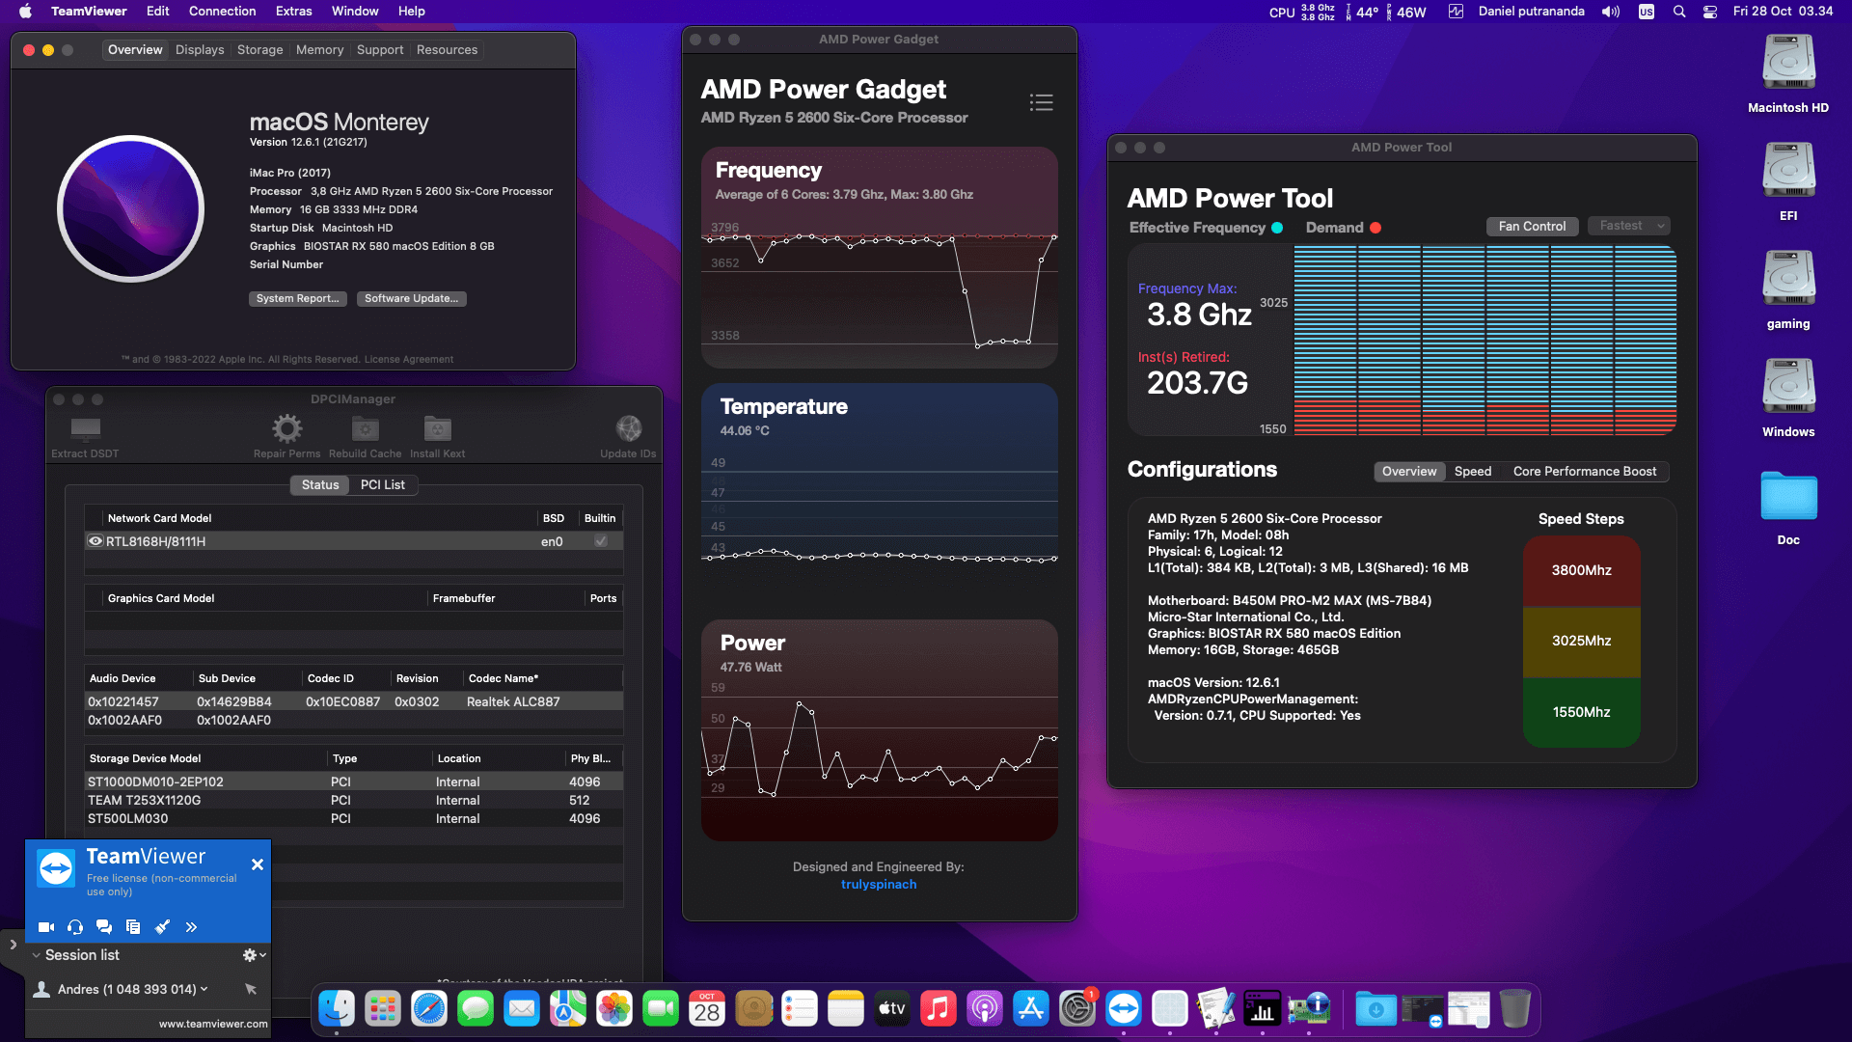Open the sound volume menu bar control
The width and height of the screenshot is (1852, 1042).
pos(1611,12)
